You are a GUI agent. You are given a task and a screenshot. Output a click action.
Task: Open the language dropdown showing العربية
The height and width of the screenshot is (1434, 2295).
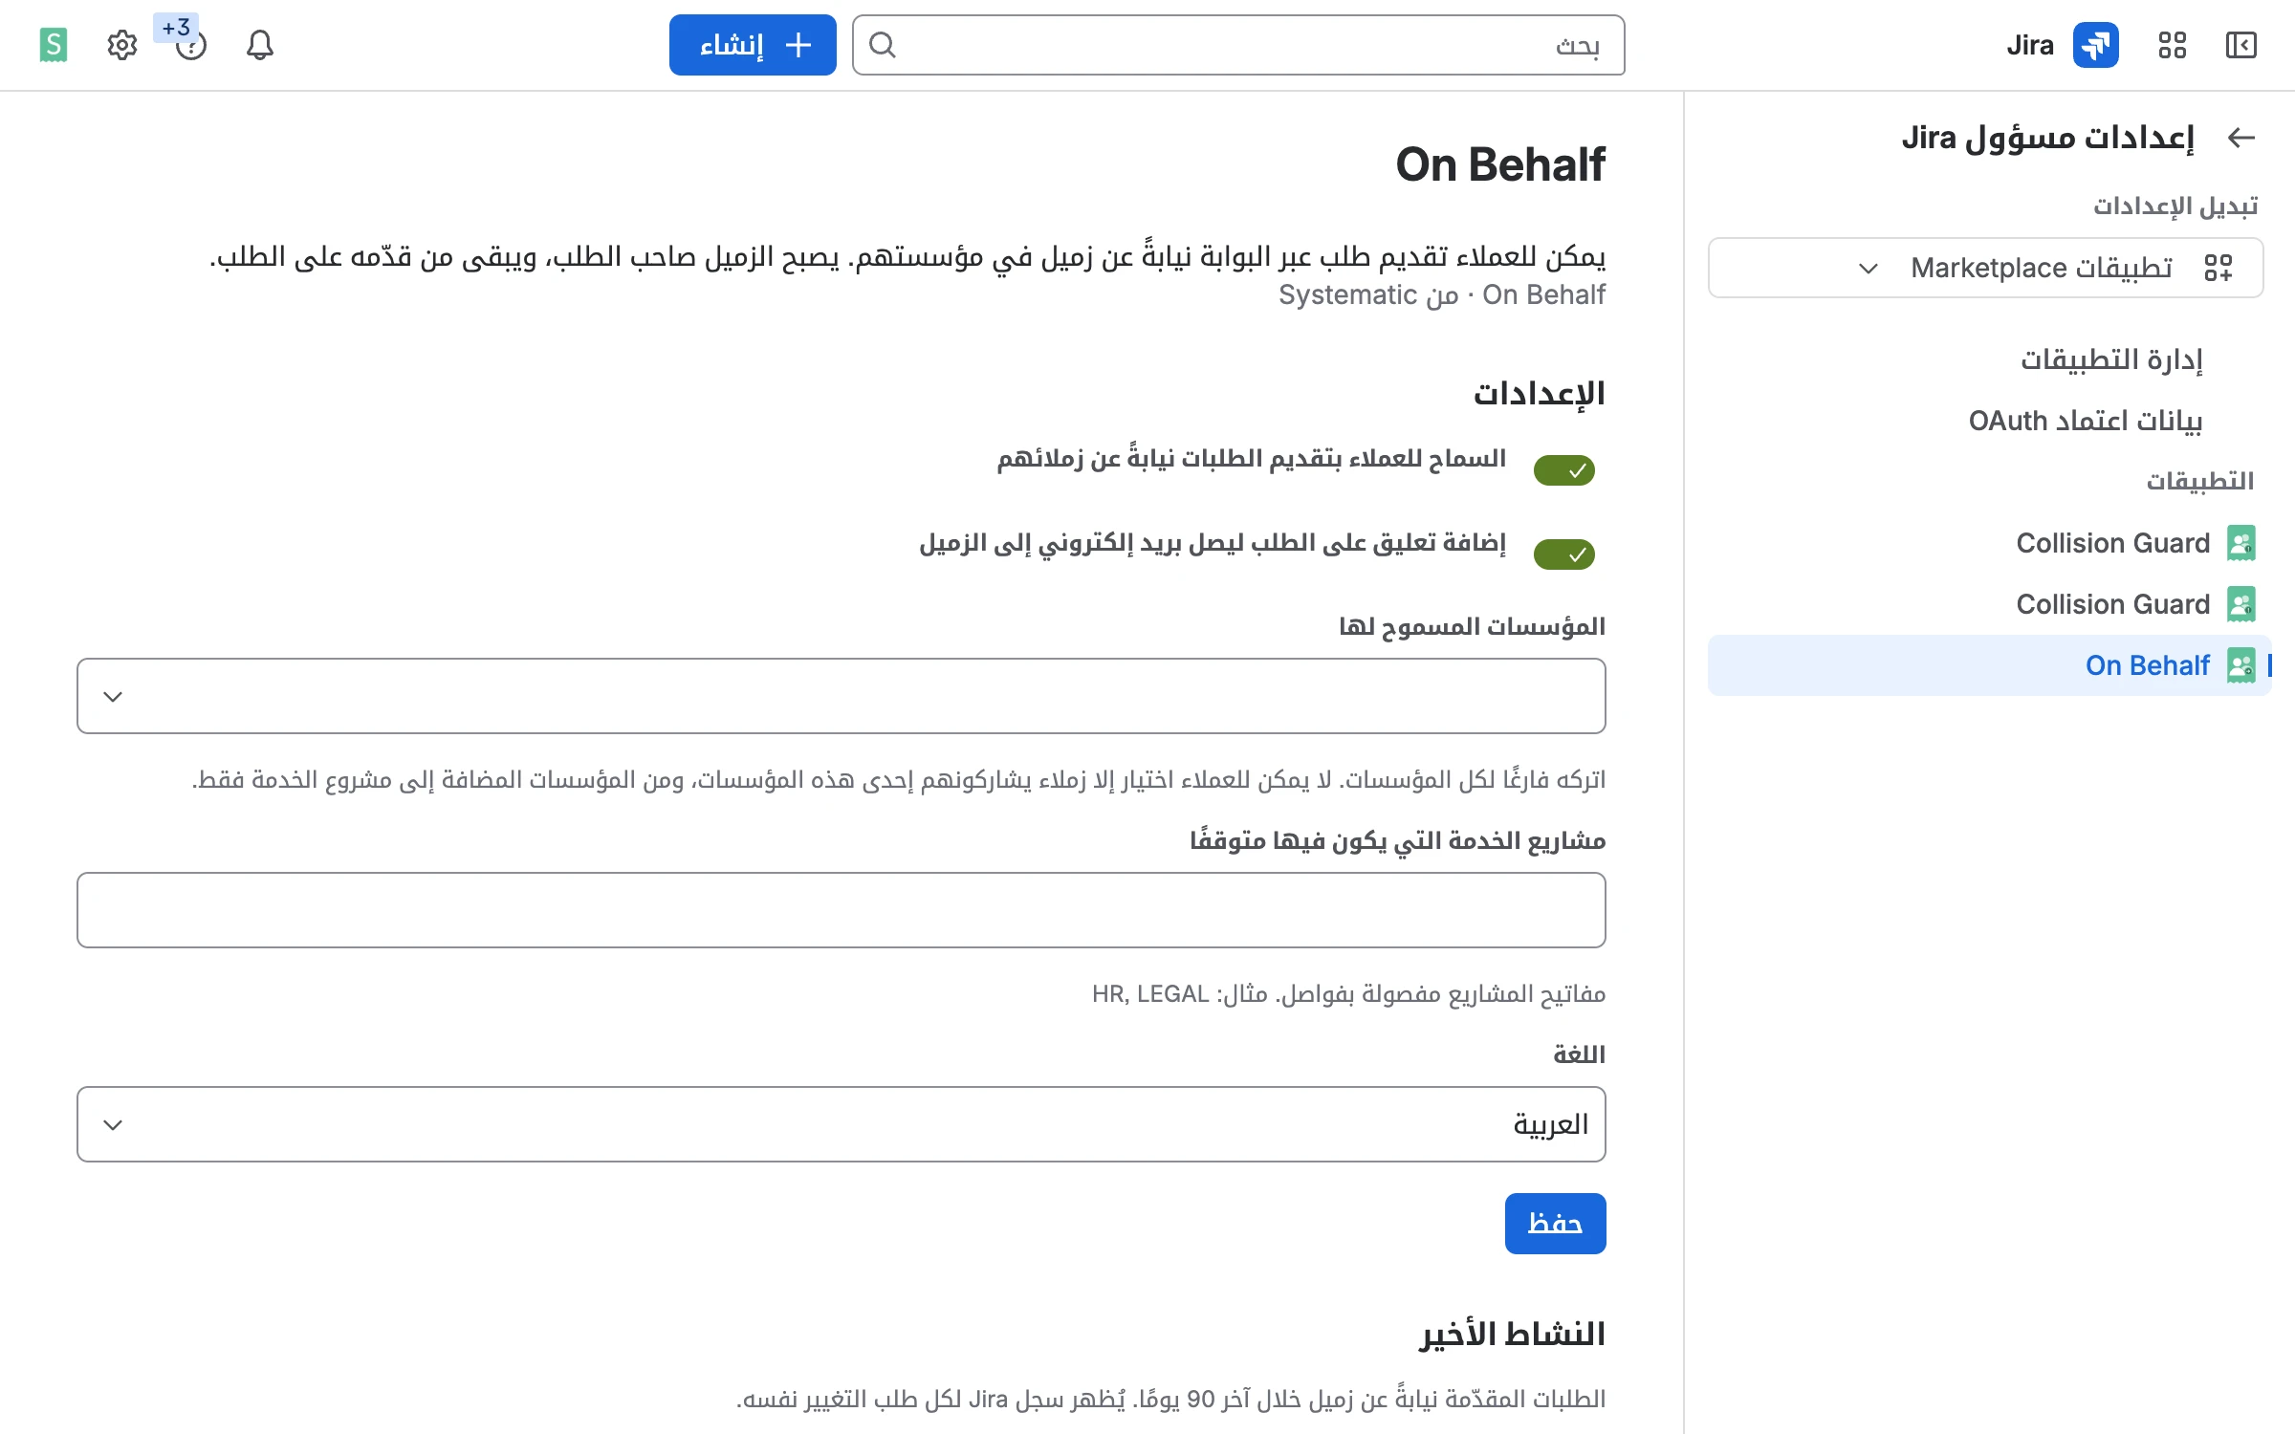[841, 1124]
